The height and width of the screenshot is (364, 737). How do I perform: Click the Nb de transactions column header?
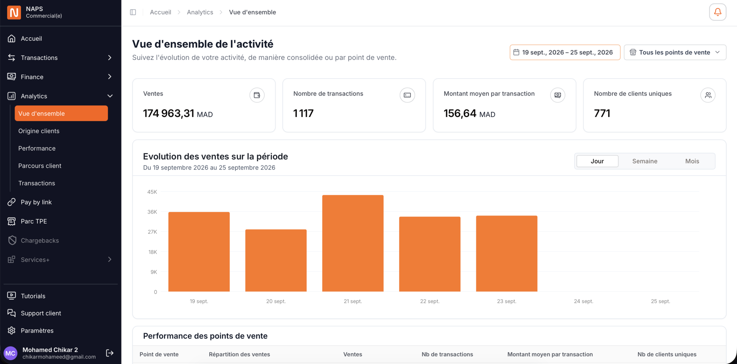[x=447, y=354]
